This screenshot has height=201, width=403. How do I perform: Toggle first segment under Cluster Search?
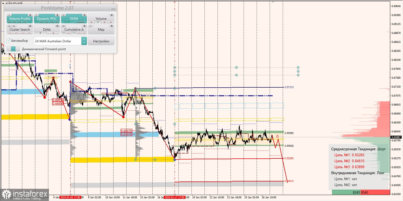10,33
